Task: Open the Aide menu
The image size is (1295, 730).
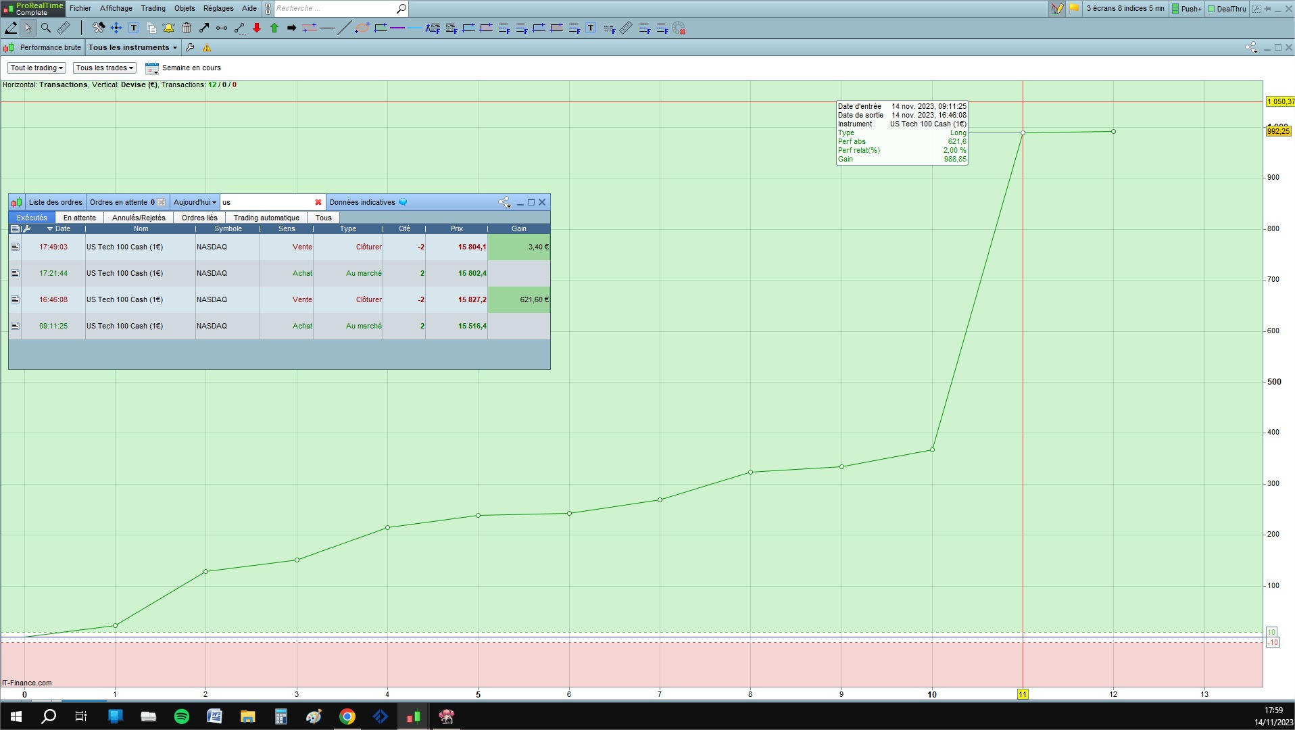Action: [x=249, y=8]
